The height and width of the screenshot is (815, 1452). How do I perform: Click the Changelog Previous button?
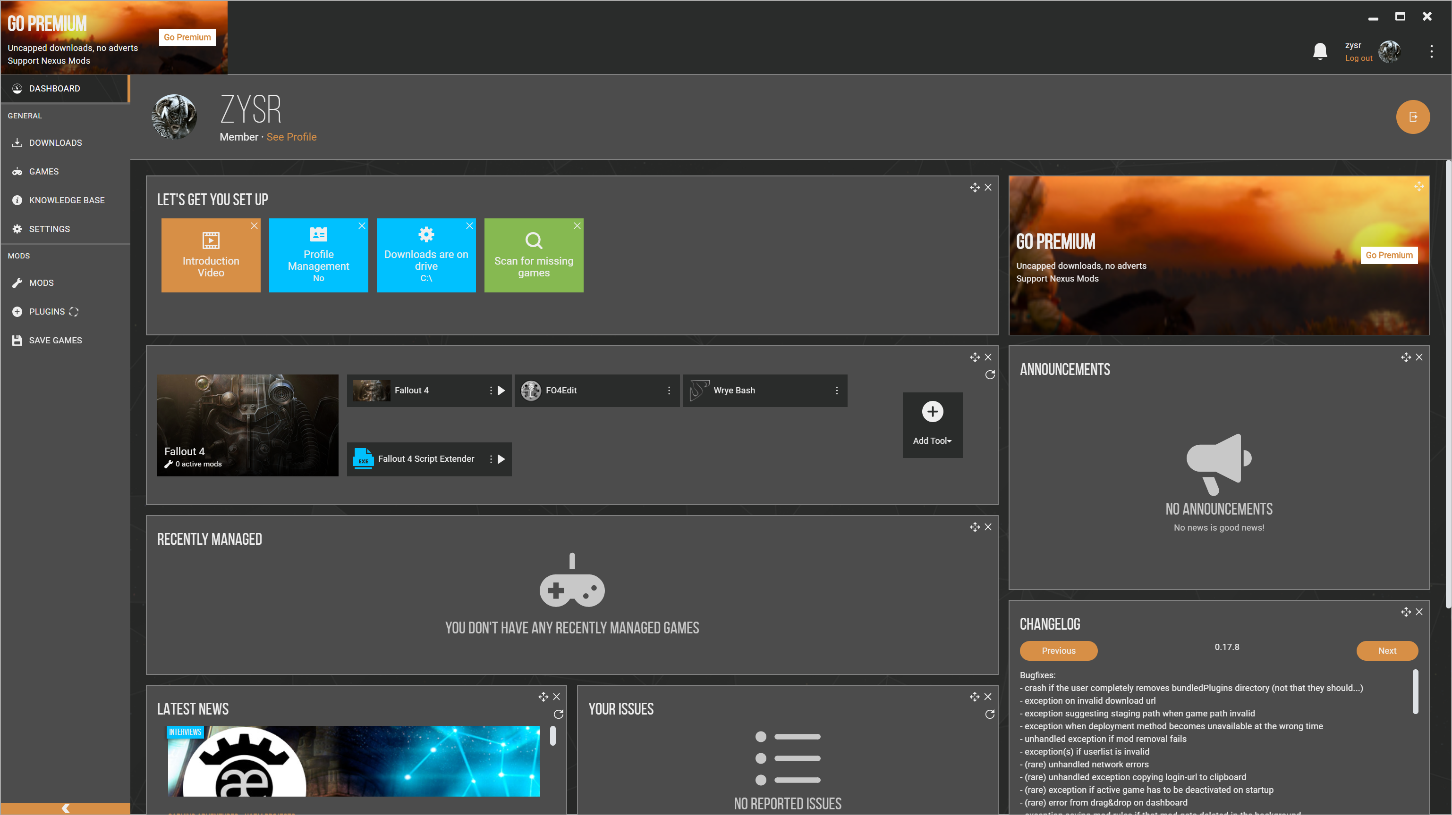[1059, 649]
